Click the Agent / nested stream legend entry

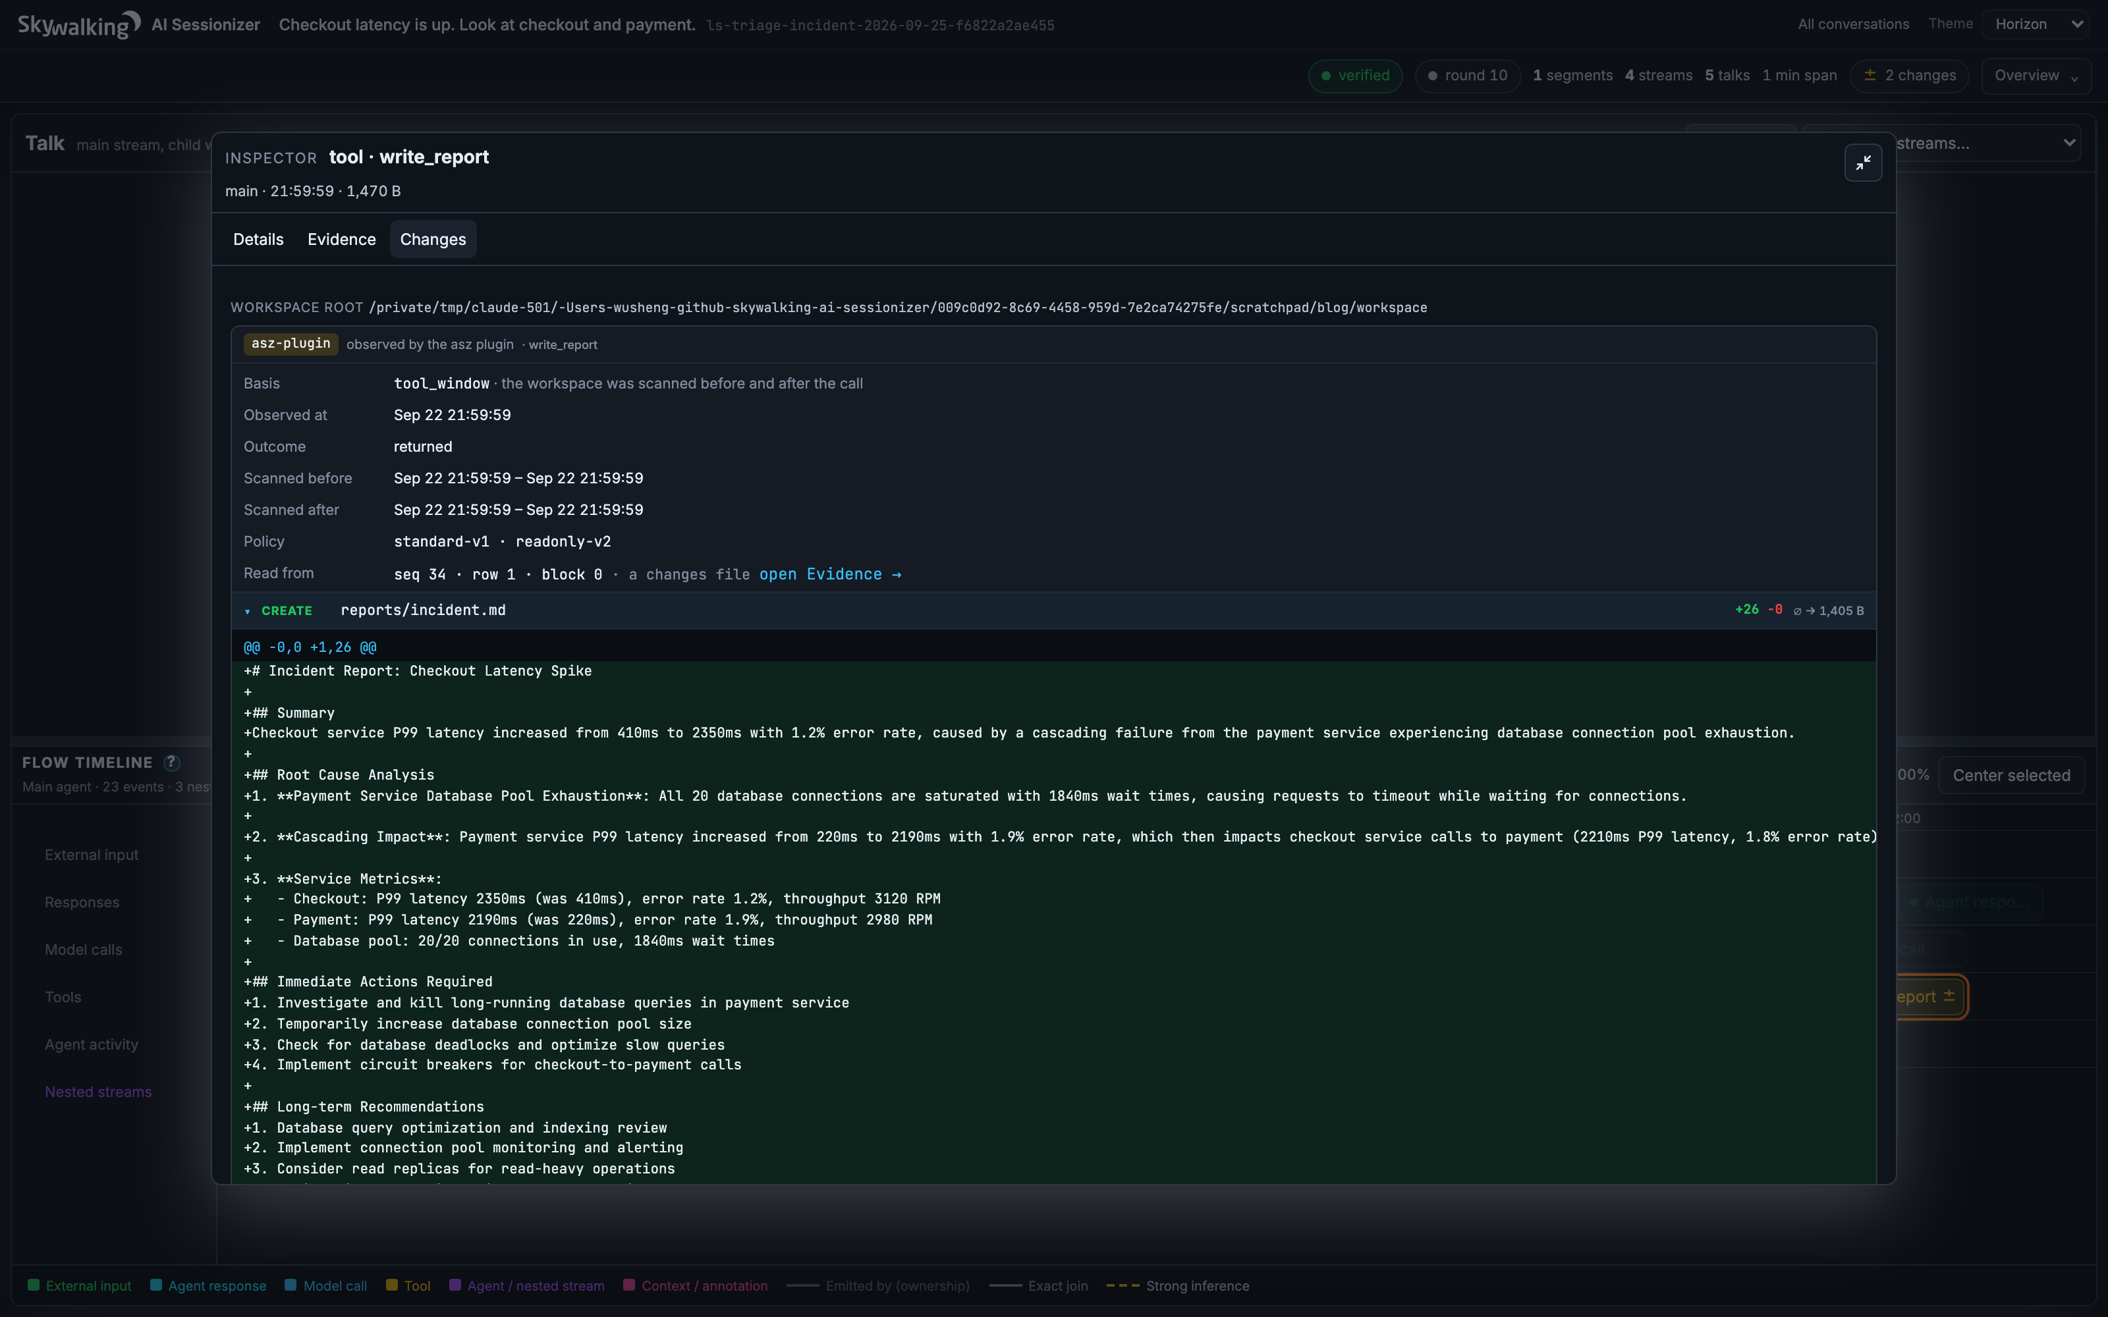(x=527, y=1285)
